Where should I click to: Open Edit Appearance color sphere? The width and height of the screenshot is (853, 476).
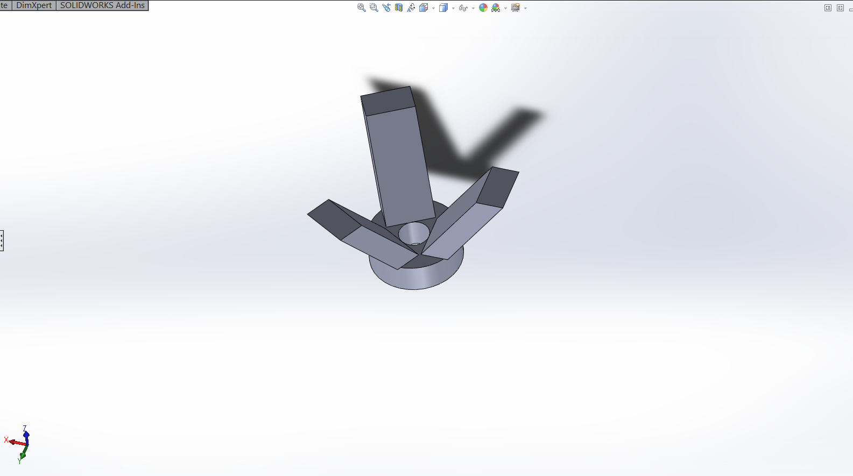click(483, 8)
